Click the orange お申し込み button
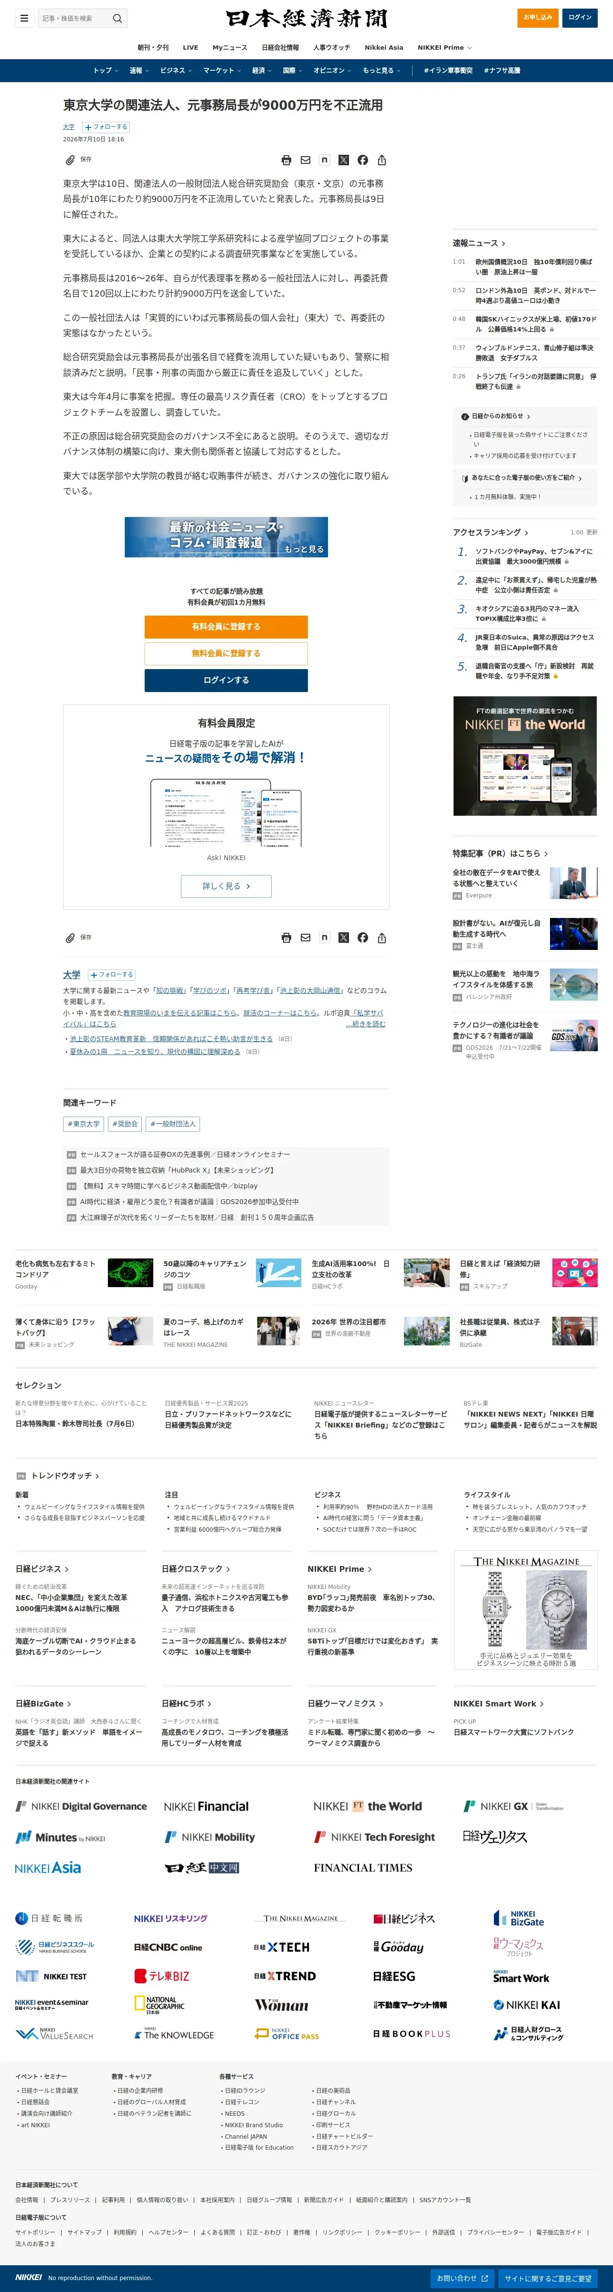This screenshot has height=2292, width=613. [538, 18]
